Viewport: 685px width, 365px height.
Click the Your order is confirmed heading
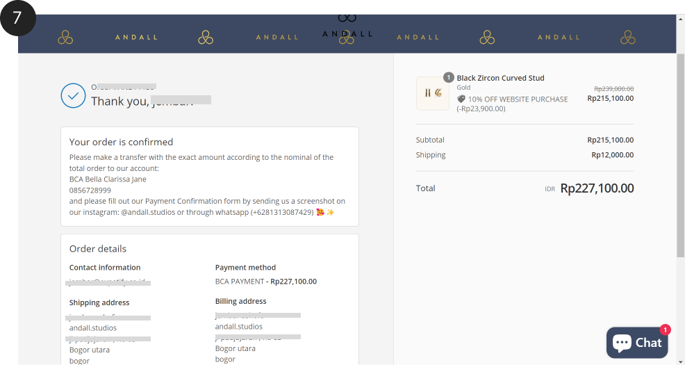[121, 142]
